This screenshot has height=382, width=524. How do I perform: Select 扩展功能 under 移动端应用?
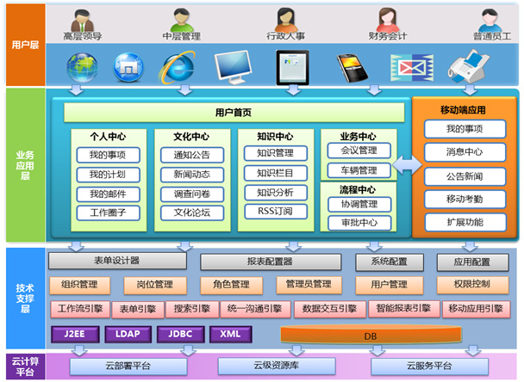(x=465, y=222)
